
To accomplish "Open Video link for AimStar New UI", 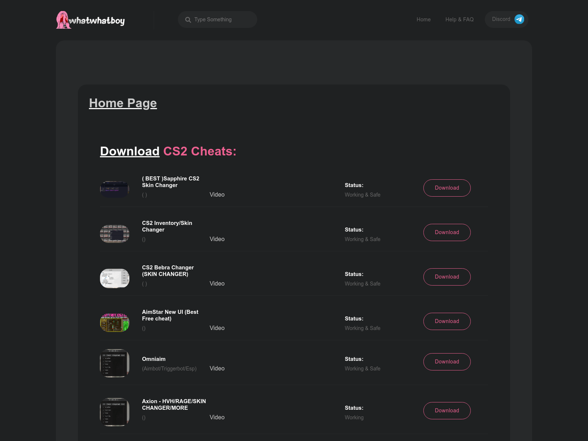I will tap(217, 328).
